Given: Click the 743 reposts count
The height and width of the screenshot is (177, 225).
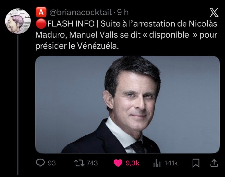Looking at the screenshot, I should (92, 163).
